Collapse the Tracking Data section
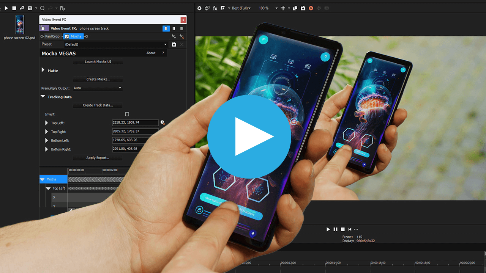 43,97
